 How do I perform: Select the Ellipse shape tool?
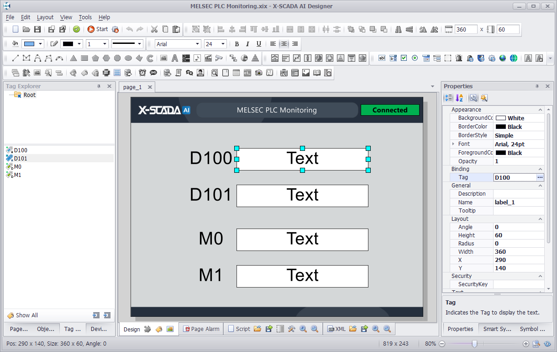[128, 58]
